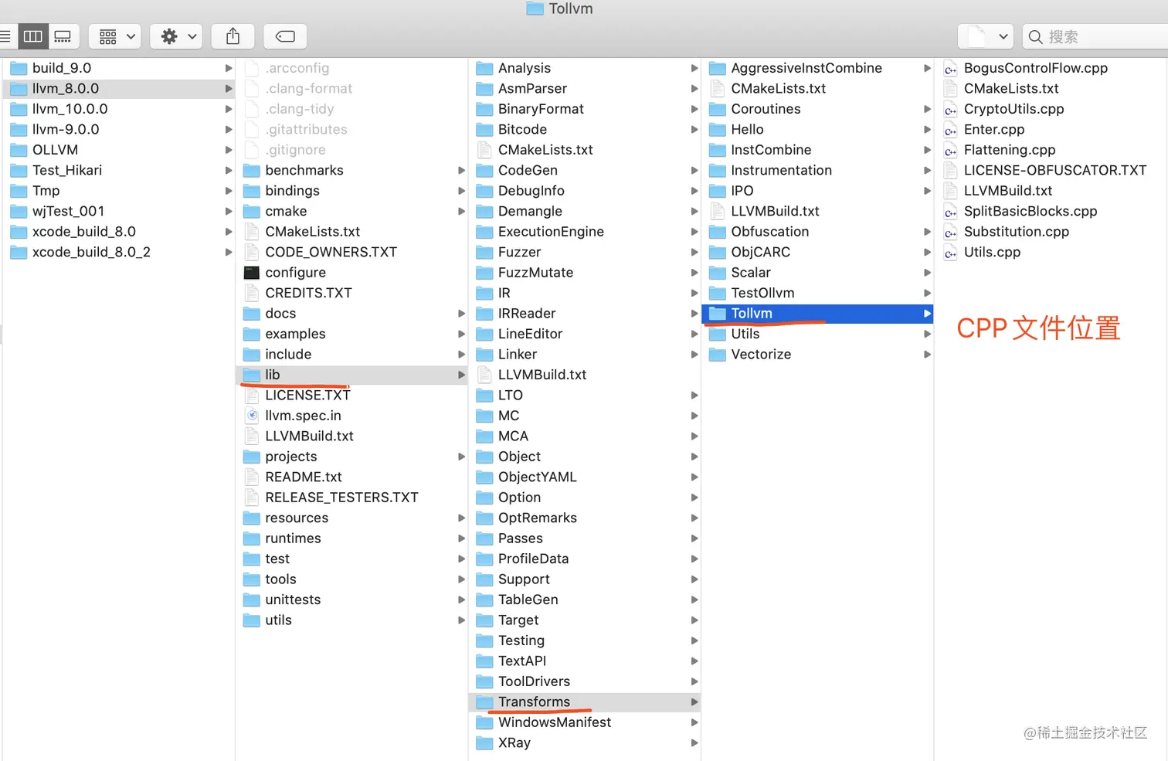The image size is (1168, 761).
Task: Open the Obfuscation folder icon
Action: (x=718, y=232)
